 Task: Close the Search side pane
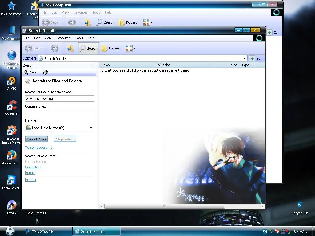point(93,65)
